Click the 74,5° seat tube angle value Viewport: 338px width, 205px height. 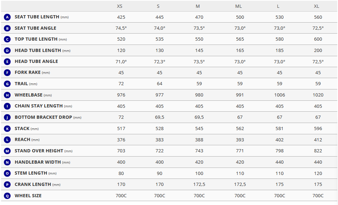[121, 28]
